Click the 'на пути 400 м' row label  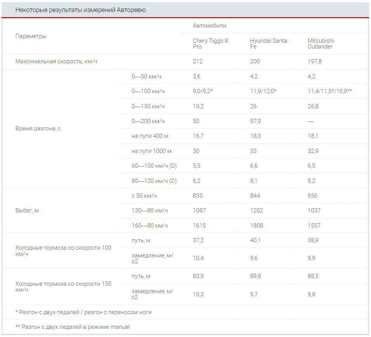pos(150,136)
